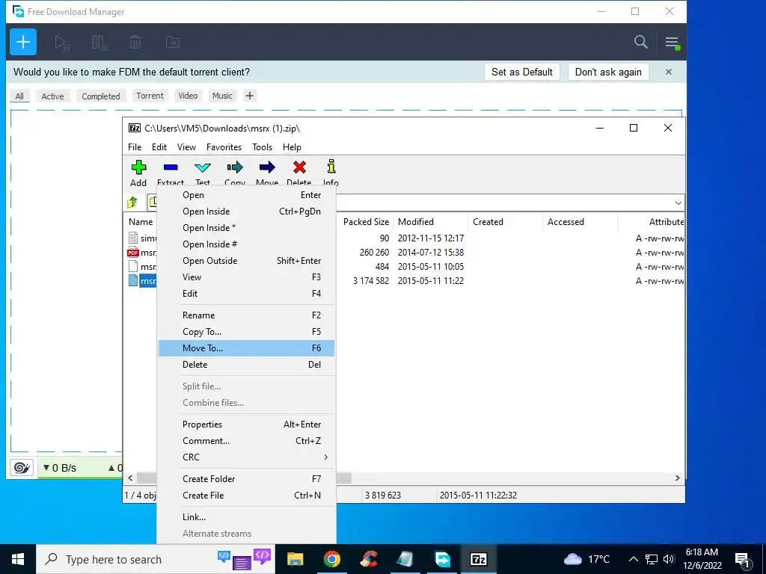Image resolution: width=766 pixels, height=574 pixels.
Task: Expand the CRC submenu arrow
Action: [x=325, y=457]
